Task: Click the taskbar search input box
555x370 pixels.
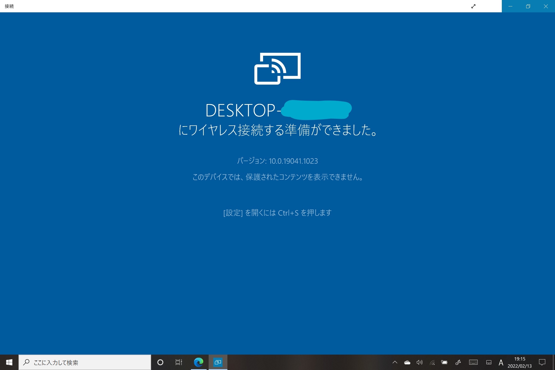Action: coord(85,362)
